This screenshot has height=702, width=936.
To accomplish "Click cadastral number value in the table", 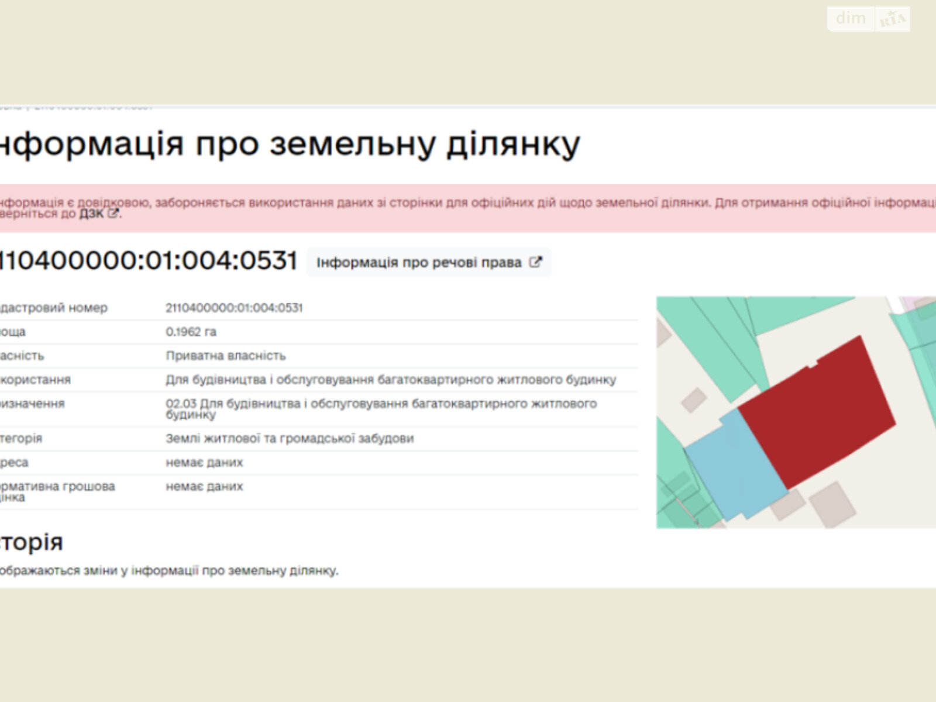I will (x=234, y=308).
